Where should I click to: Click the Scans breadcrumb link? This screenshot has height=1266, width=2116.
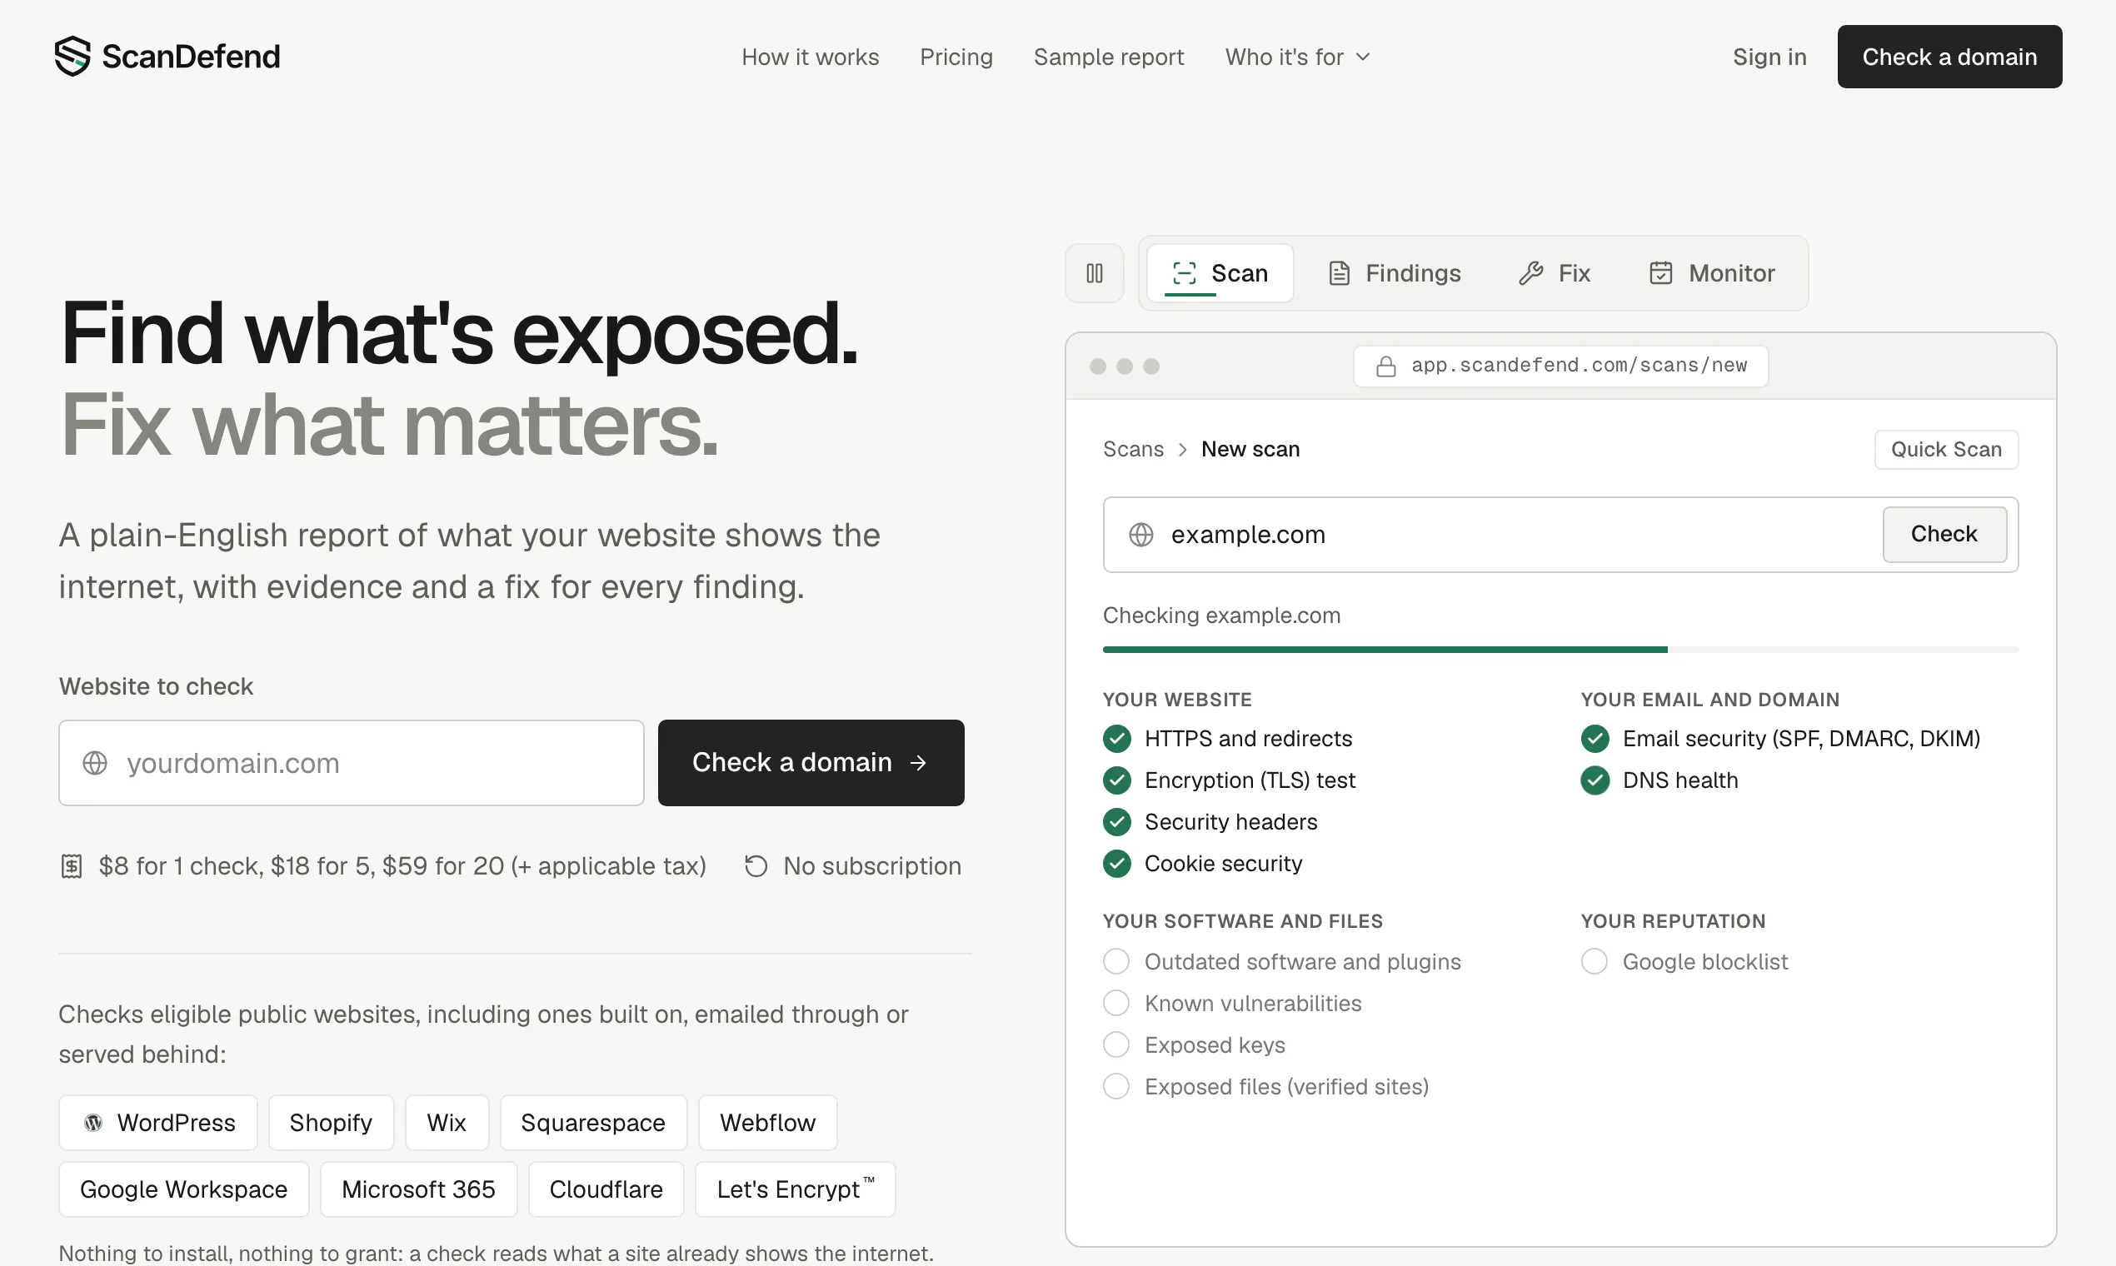point(1133,450)
